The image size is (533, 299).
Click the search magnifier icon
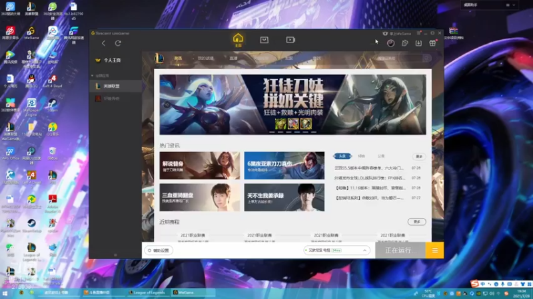(x=426, y=58)
